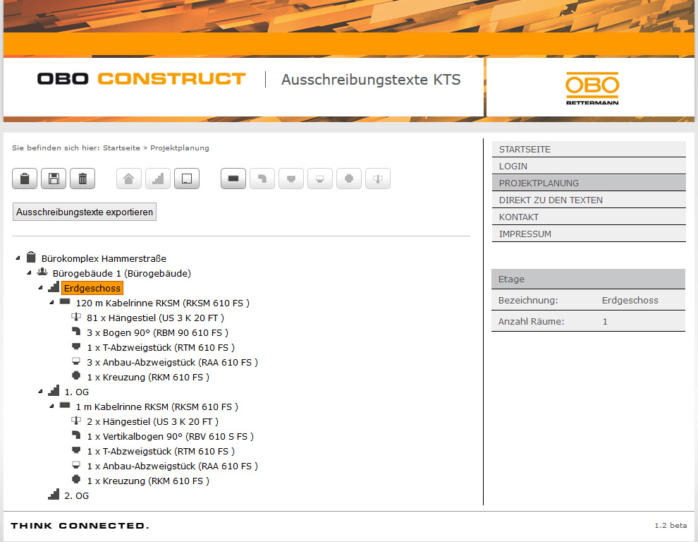This screenshot has height=542, width=698.
Task: Click the Startseite breadcrumb link
Action: pyautogui.click(x=121, y=148)
